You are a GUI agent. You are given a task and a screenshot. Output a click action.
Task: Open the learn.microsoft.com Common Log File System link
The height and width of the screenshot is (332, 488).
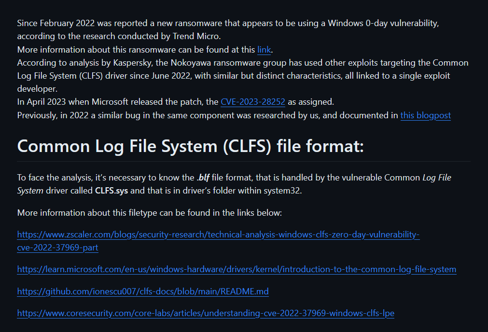[x=237, y=269]
